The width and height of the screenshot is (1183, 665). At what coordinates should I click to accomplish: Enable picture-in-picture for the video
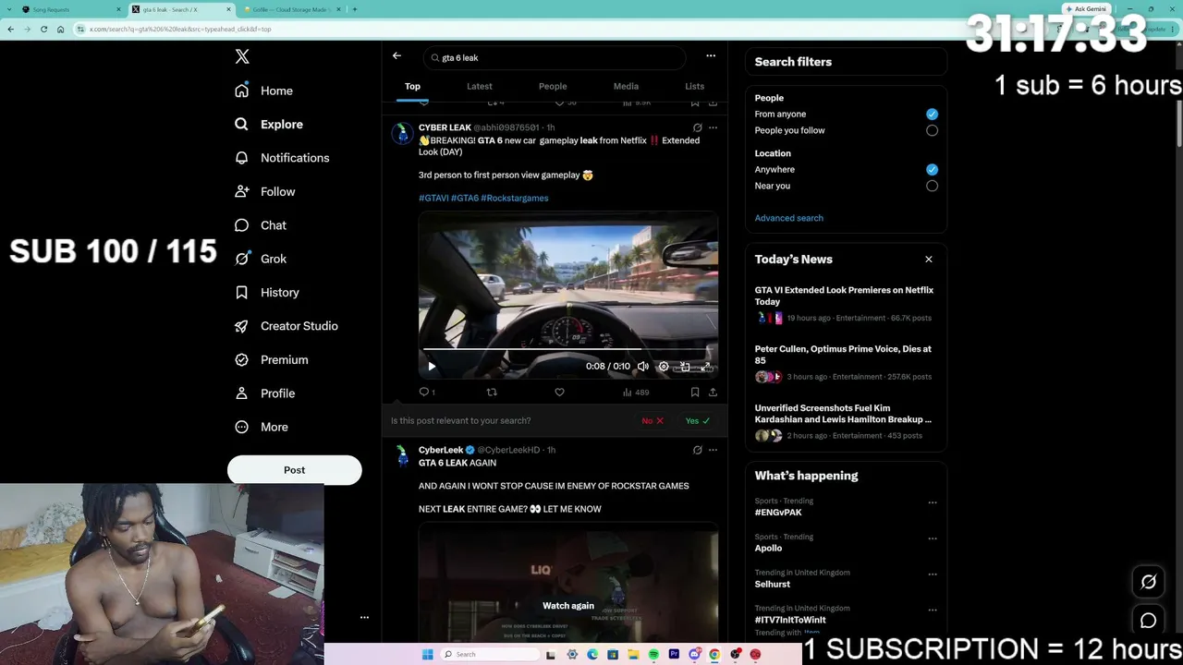pos(685,367)
